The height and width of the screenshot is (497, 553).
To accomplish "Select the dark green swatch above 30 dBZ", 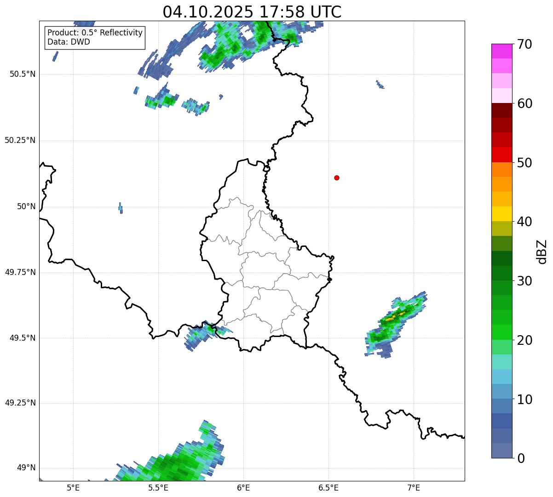I will [501, 273].
